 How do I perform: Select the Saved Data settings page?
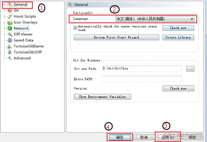tap(24, 40)
